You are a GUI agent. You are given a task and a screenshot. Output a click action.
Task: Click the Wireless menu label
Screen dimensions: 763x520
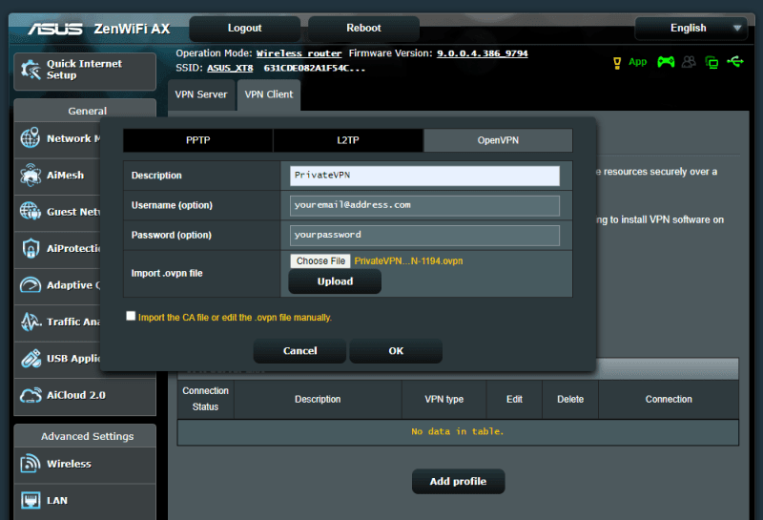coord(69,464)
